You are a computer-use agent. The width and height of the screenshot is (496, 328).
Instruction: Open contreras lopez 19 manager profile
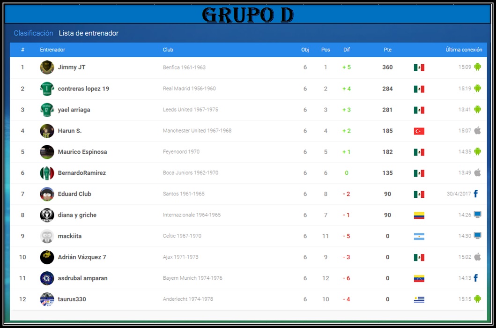83,89
